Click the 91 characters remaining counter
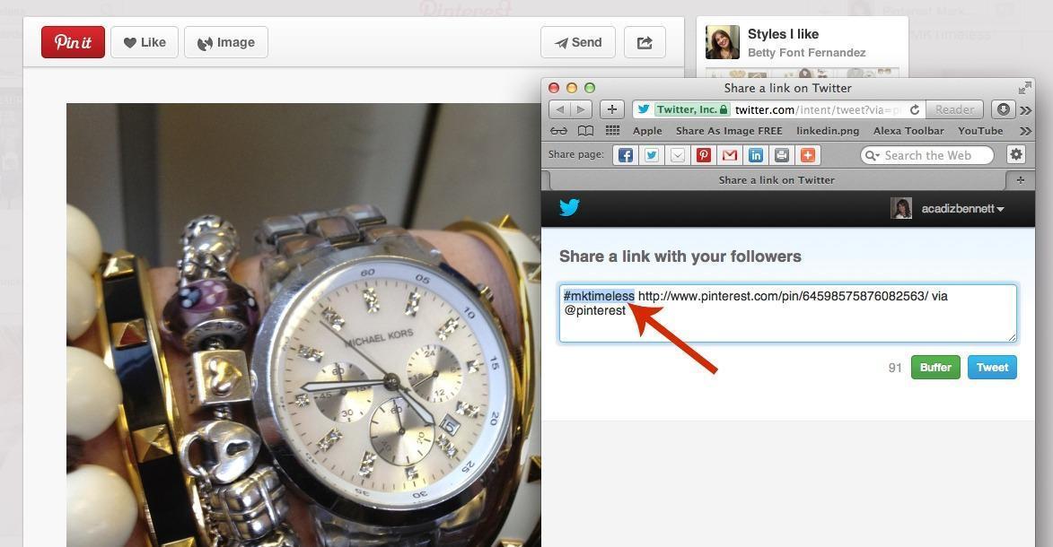The height and width of the screenshot is (547, 1053). coord(895,368)
